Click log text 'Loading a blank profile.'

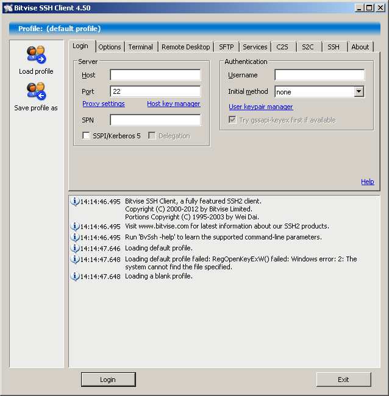pos(159,276)
